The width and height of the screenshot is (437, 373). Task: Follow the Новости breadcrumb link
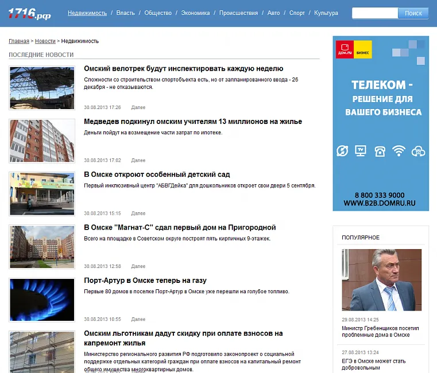click(45, 41)
